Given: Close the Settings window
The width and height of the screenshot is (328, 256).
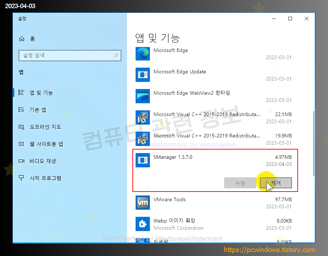Looking at the screenshot, I should click(x=307, y=19).
